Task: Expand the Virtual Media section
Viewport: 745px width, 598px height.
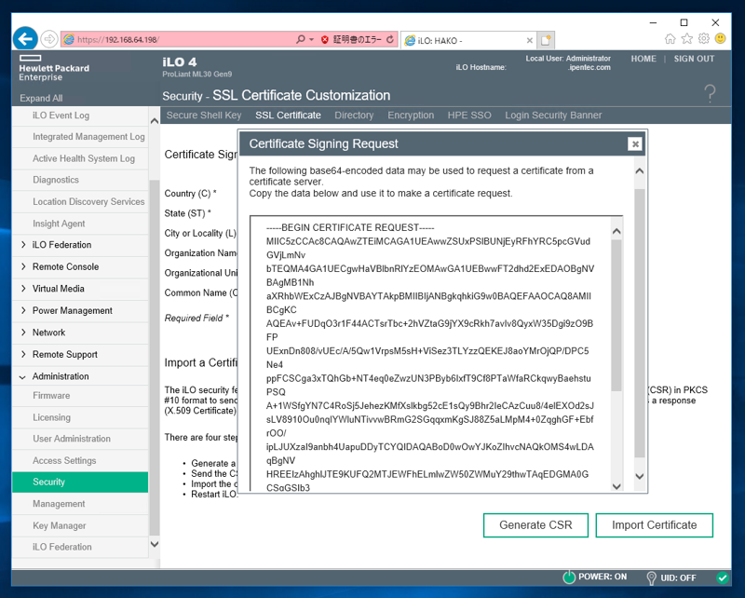Action: [24, 289]
